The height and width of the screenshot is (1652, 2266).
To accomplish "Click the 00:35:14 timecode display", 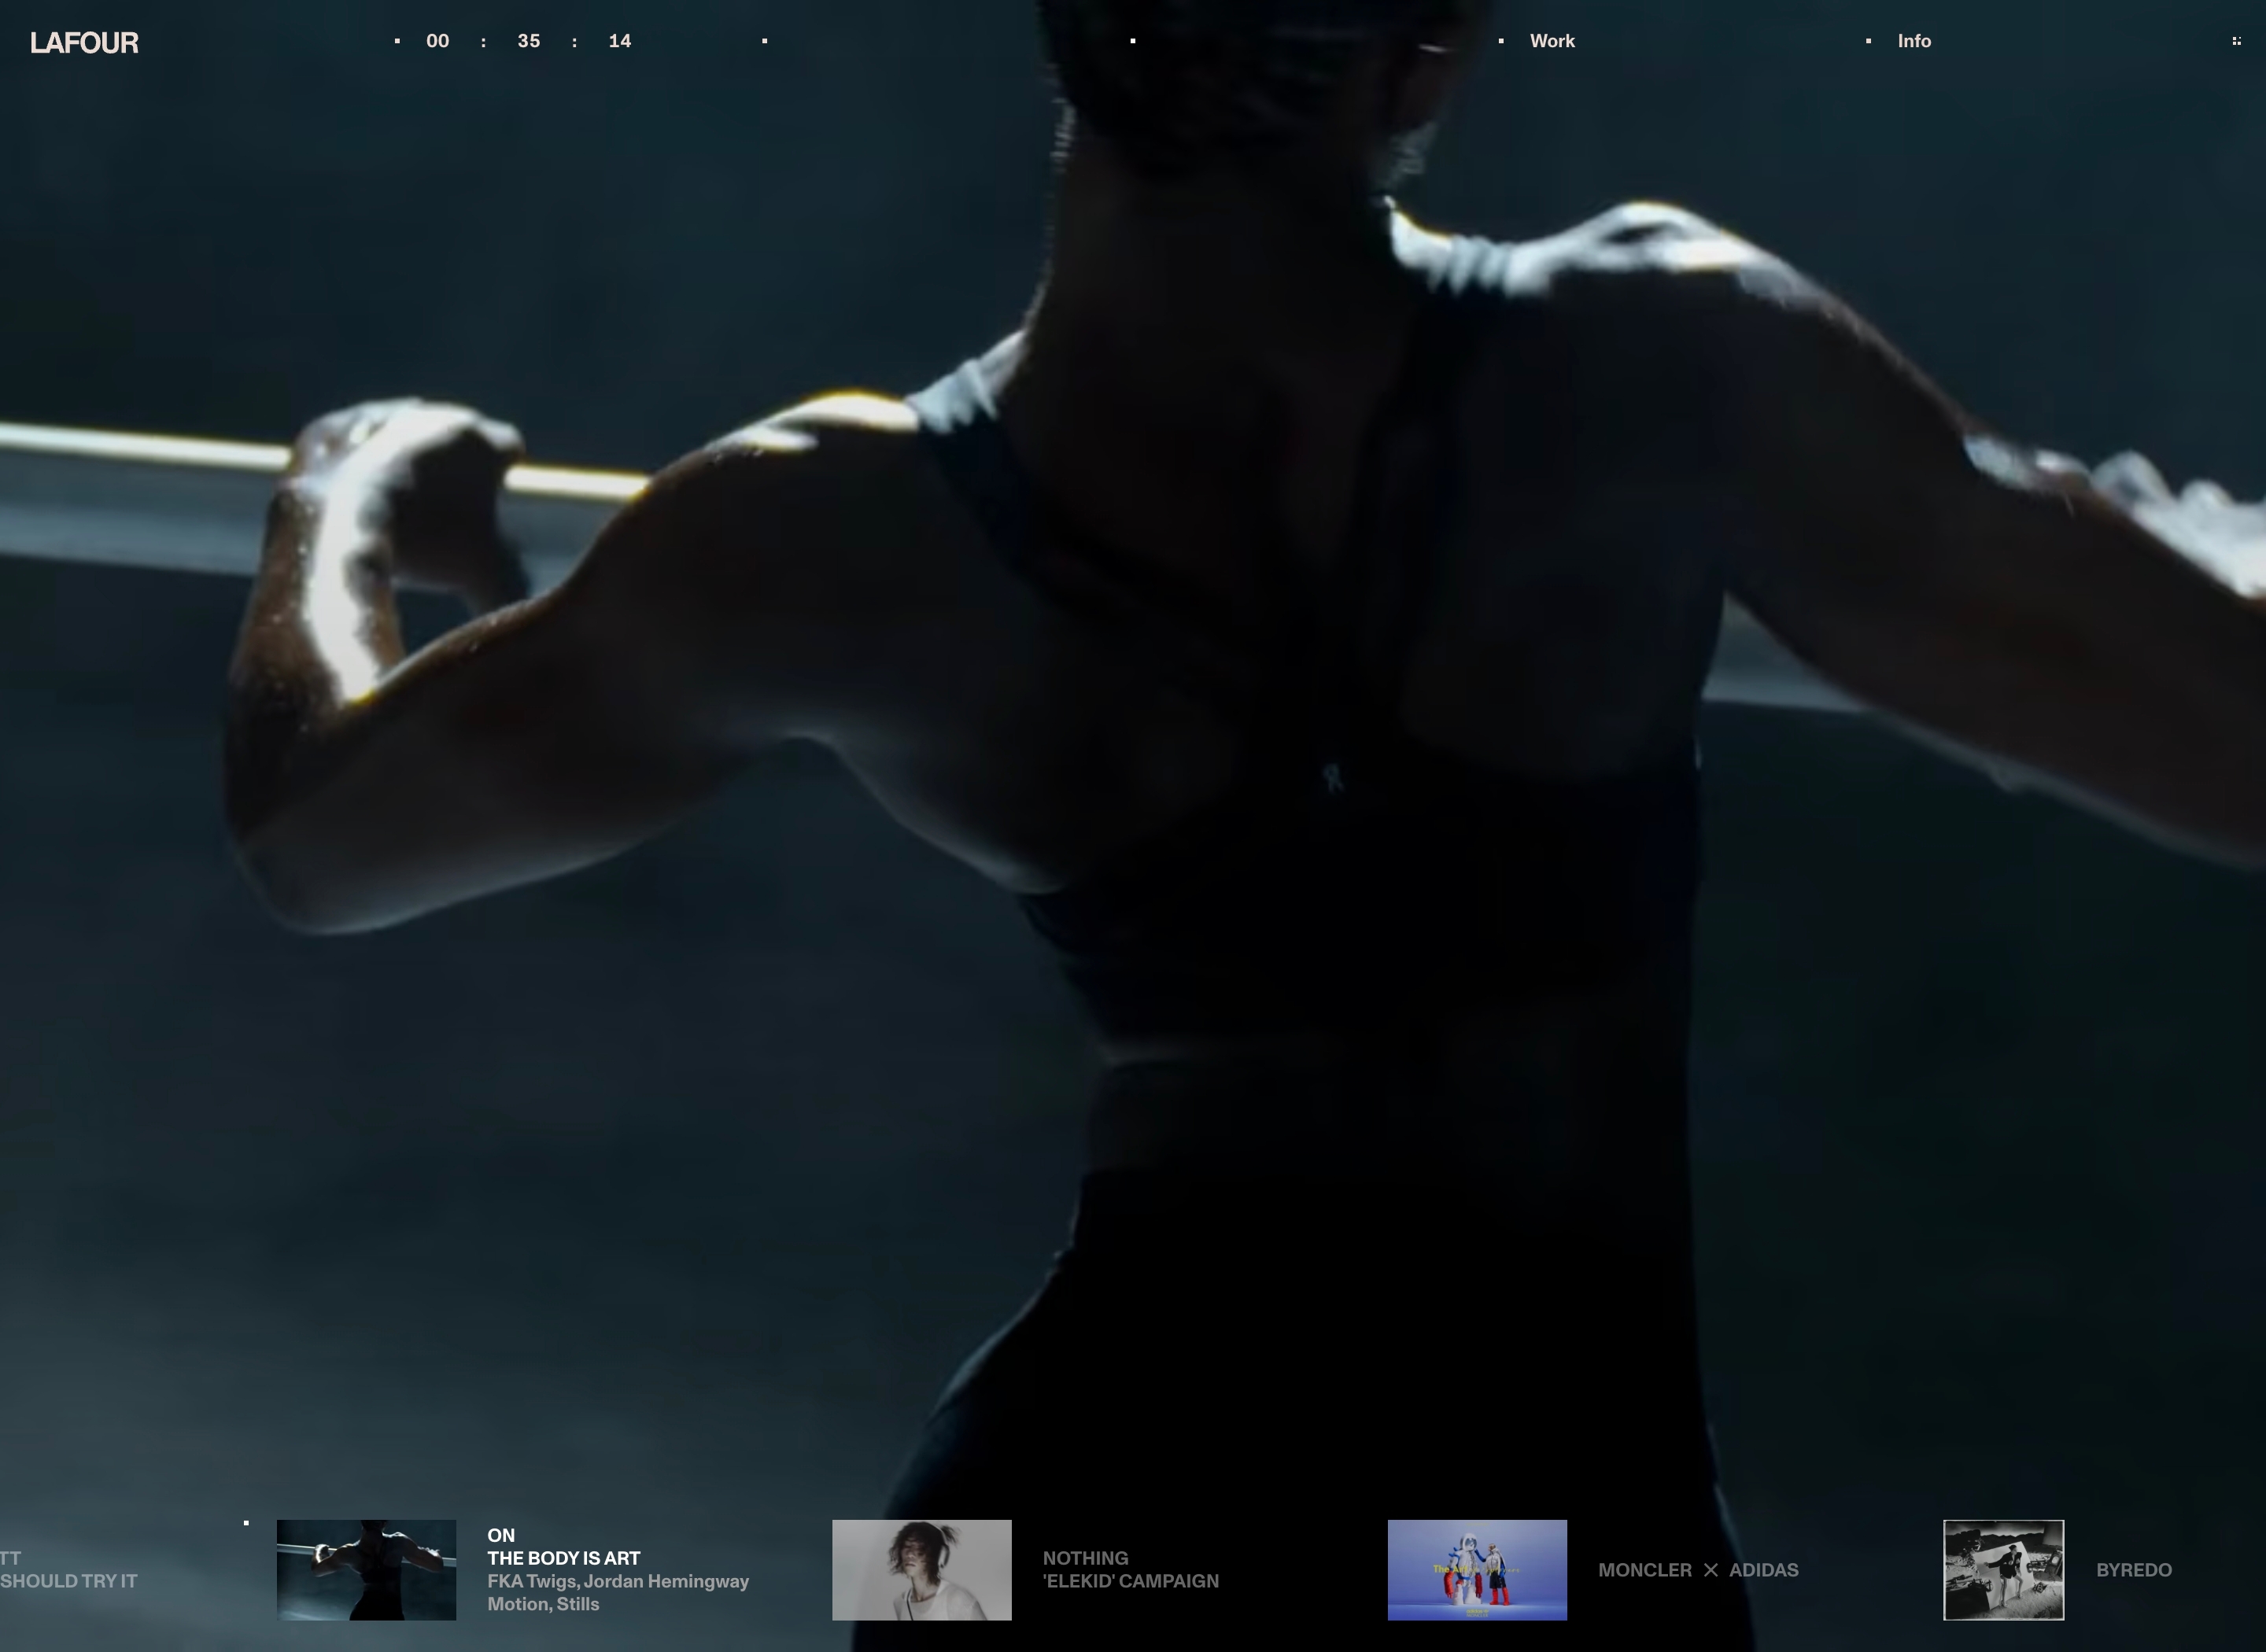I will pyautogui.click(x=528, y=41).
